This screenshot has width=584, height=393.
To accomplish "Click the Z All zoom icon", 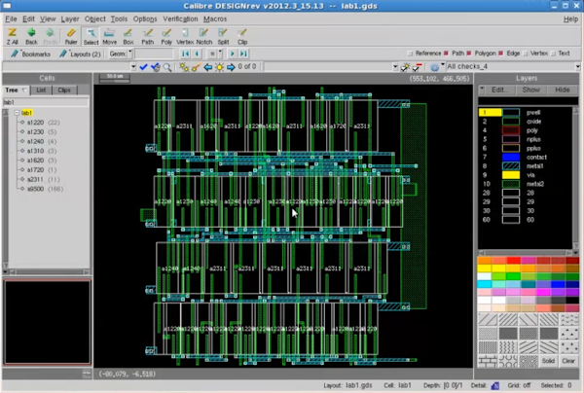I will (x=11, y=36).
